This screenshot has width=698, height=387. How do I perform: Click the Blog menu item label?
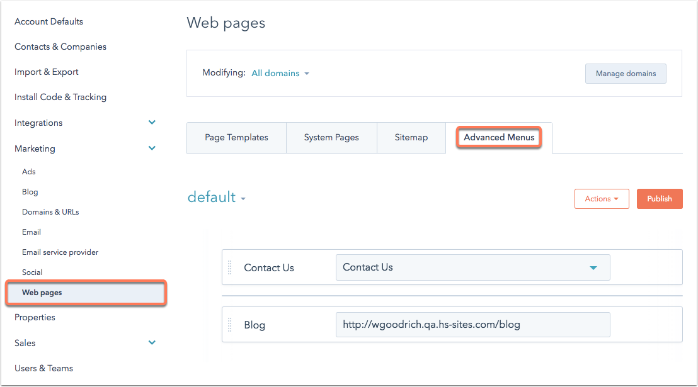(x=255, y=325)
